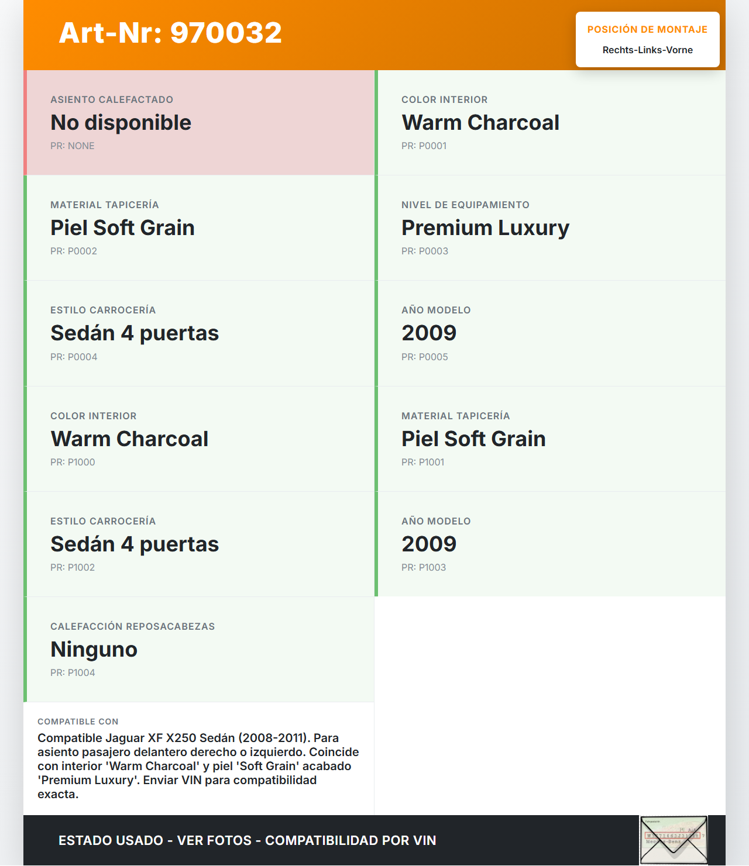Select Sedán 4 puertas card PR P0004
749x866 pixels.
(x=200, y=333)
